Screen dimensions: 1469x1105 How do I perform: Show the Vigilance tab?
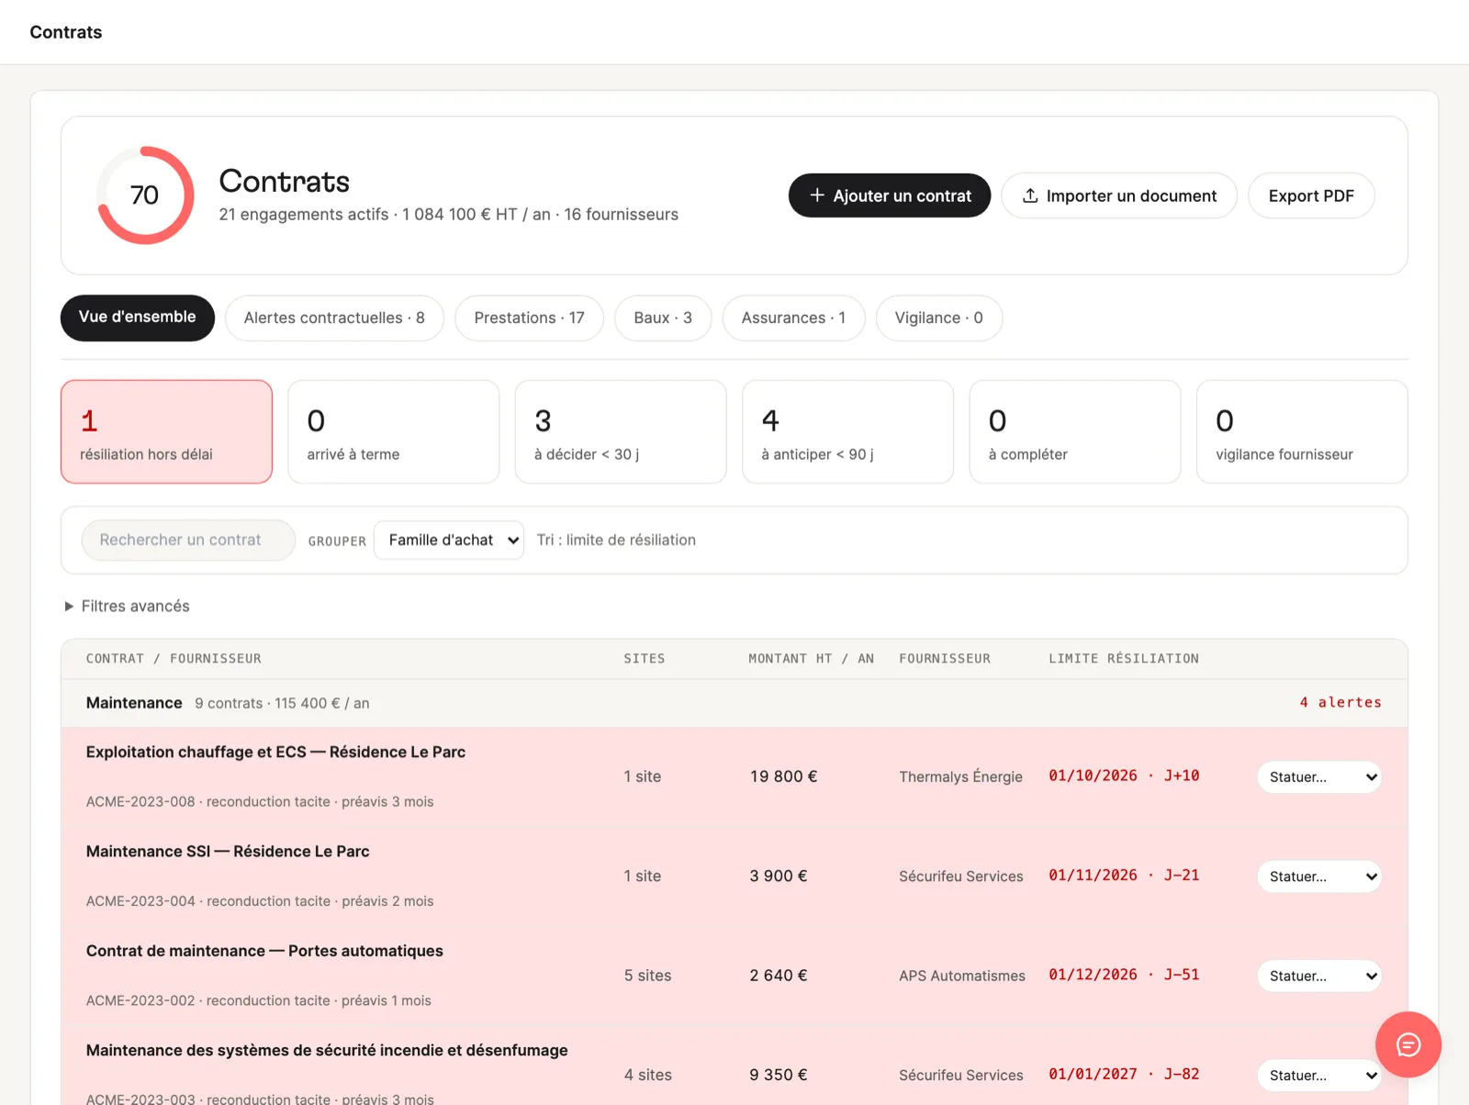(938, 318)
